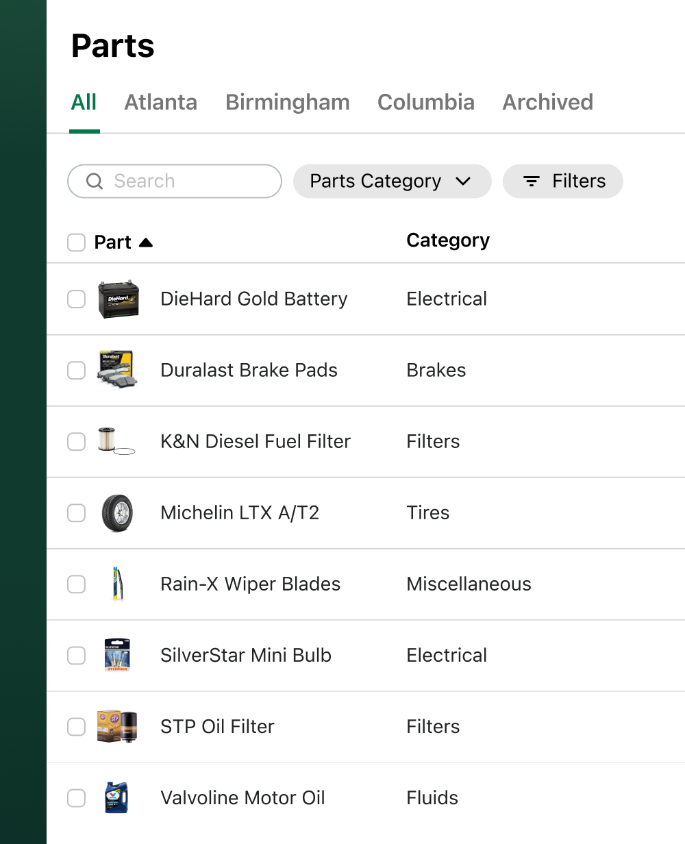Screen dimensions: 685x844
Task: Click the Category column header
Action: tap(448, 240)
